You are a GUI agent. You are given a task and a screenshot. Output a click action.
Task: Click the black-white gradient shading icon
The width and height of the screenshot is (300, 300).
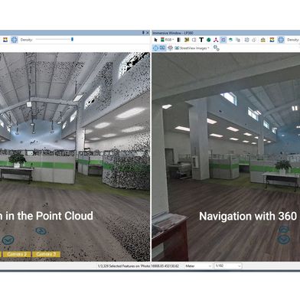(179, 40)
